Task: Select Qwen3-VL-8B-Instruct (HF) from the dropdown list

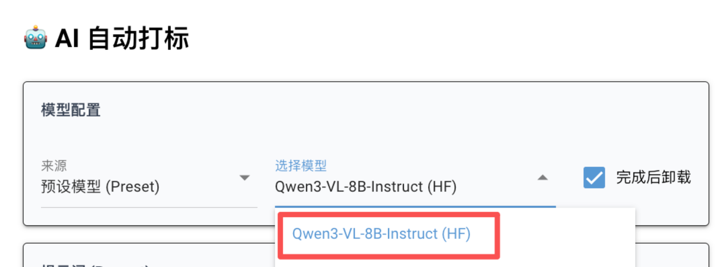Action: [x=381, y=234]
